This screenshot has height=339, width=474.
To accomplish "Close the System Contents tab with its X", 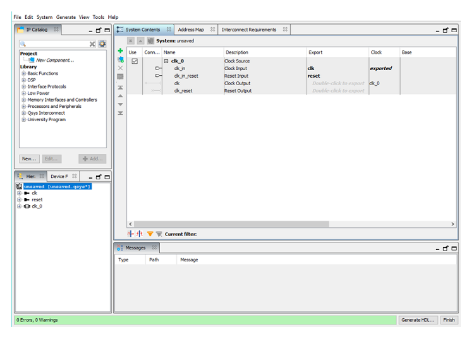I will (x=169, y=29).
